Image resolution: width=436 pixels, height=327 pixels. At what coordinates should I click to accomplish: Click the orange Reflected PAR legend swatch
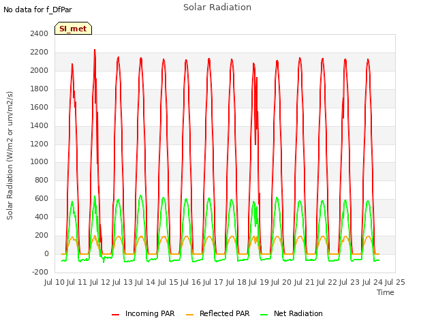(x=189, y=315)
